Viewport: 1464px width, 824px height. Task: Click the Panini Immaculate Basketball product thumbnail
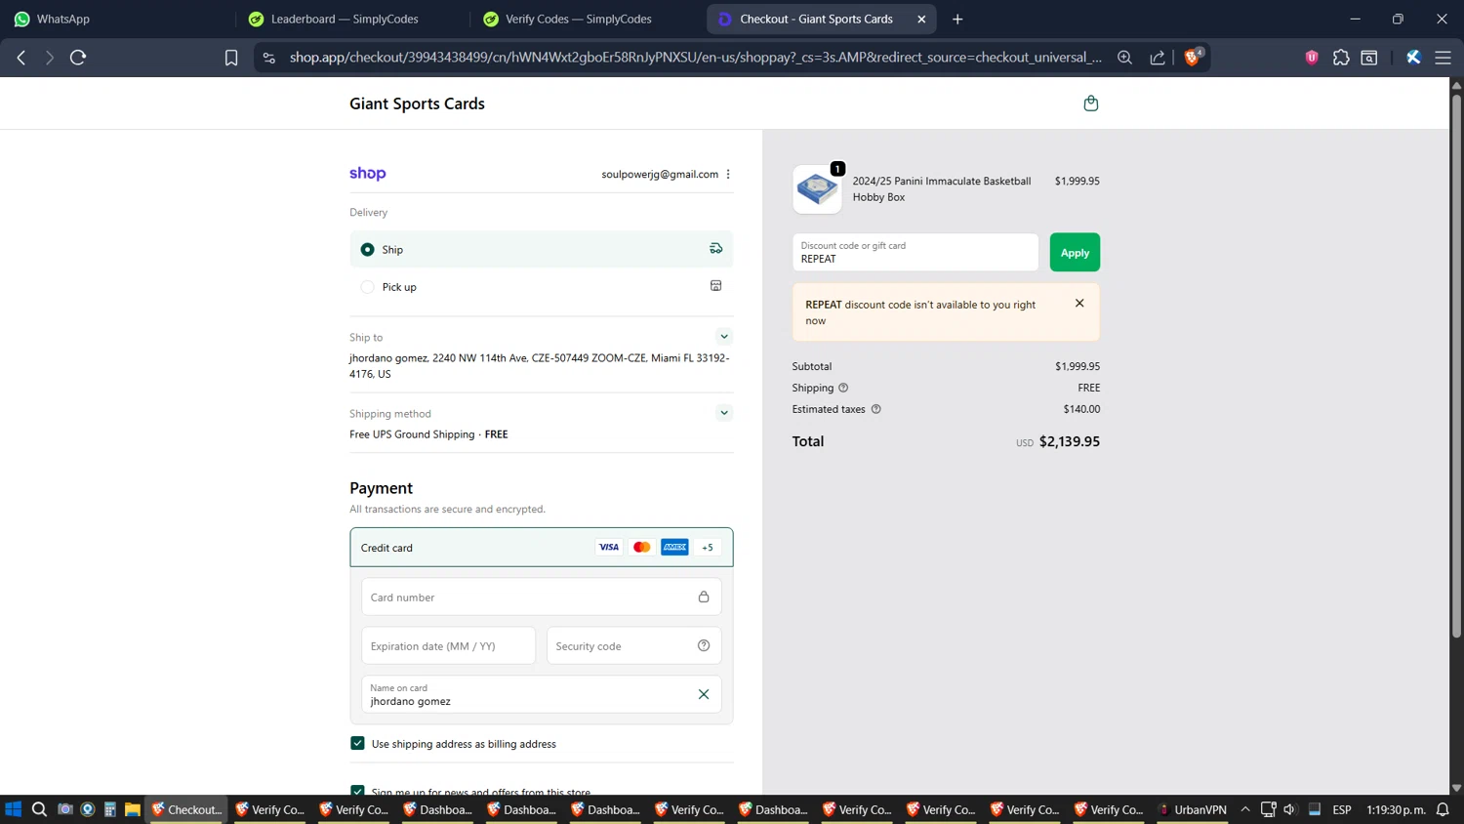(x=817, y=188)
